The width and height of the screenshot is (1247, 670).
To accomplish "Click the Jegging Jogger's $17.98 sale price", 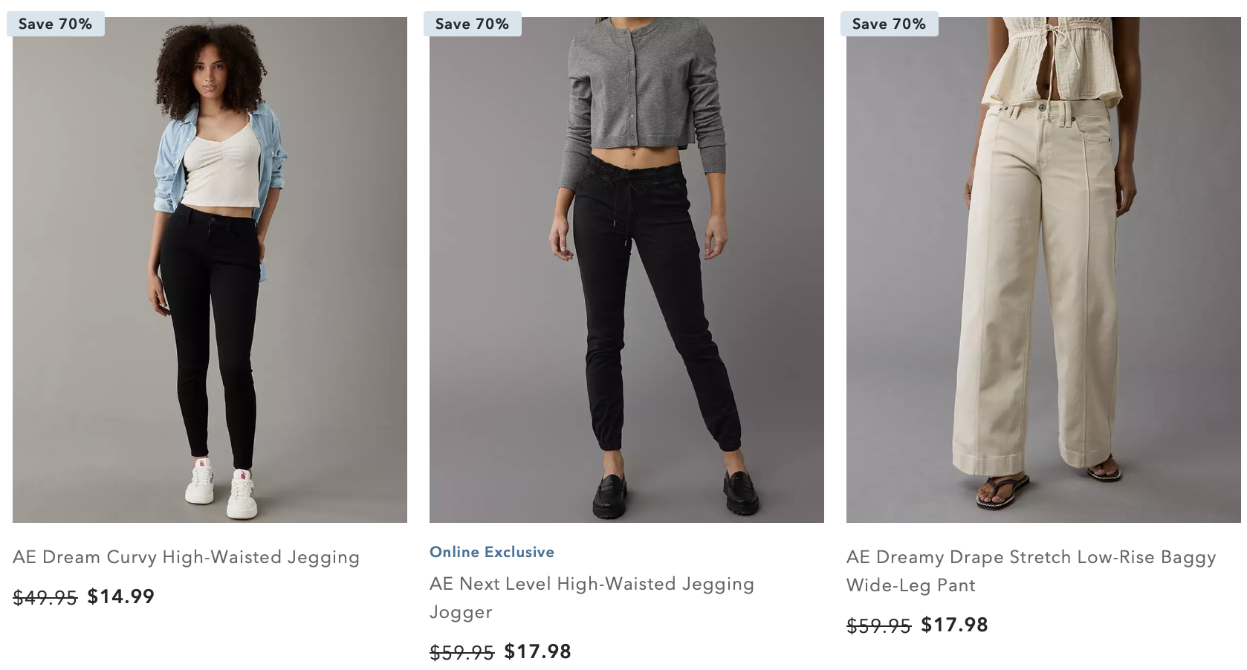I will click(x=538, y=651).
